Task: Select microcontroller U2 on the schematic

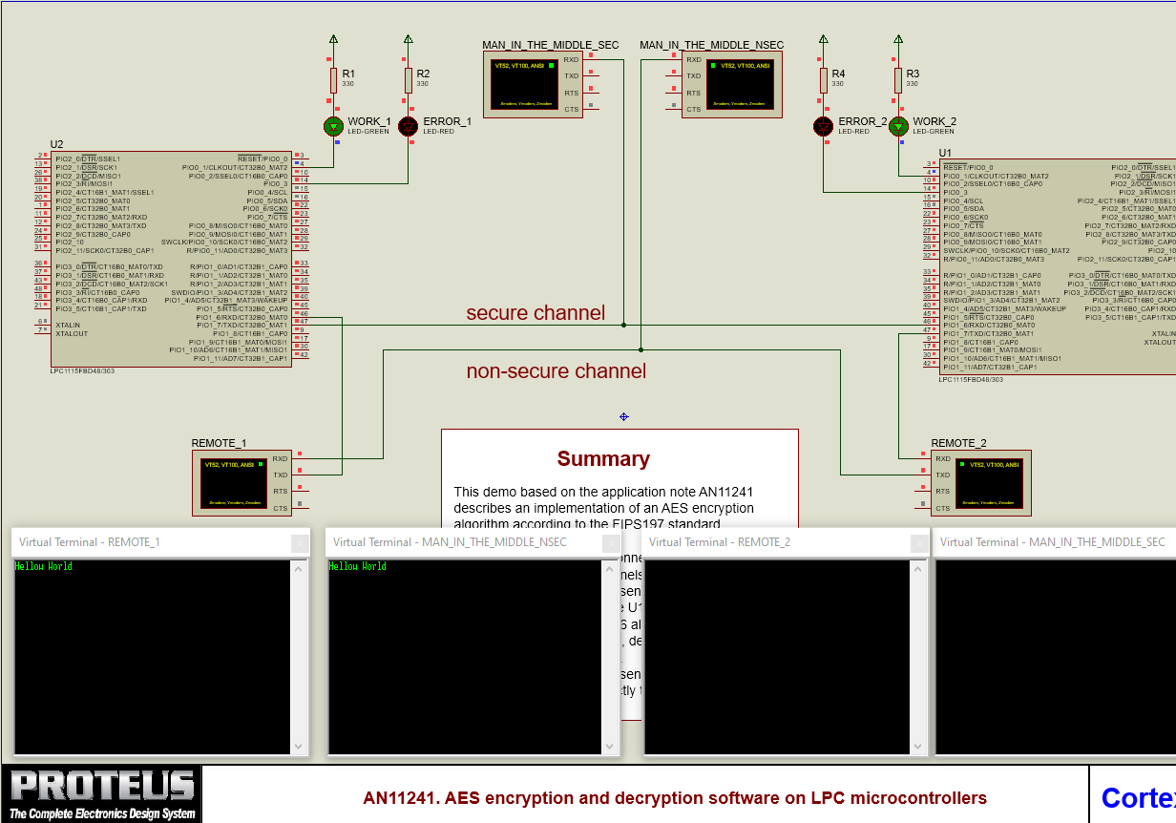Action: (172, 258)
